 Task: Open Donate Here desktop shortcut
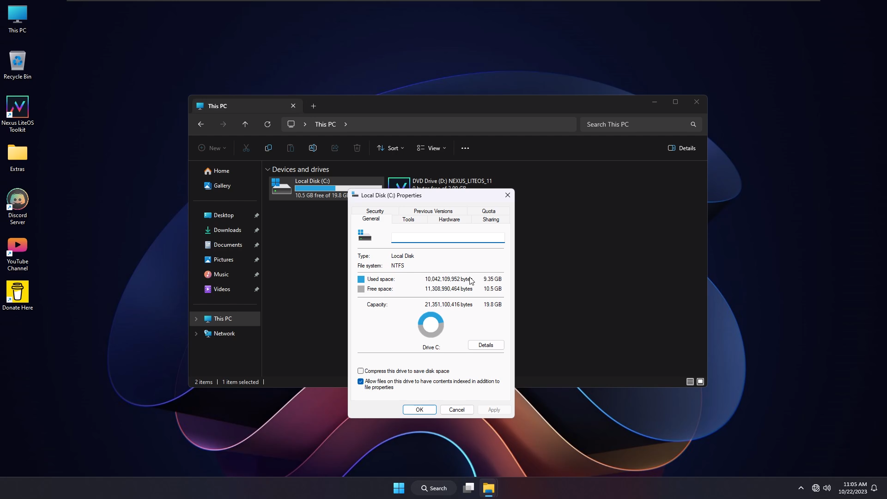tap(18, 296)
